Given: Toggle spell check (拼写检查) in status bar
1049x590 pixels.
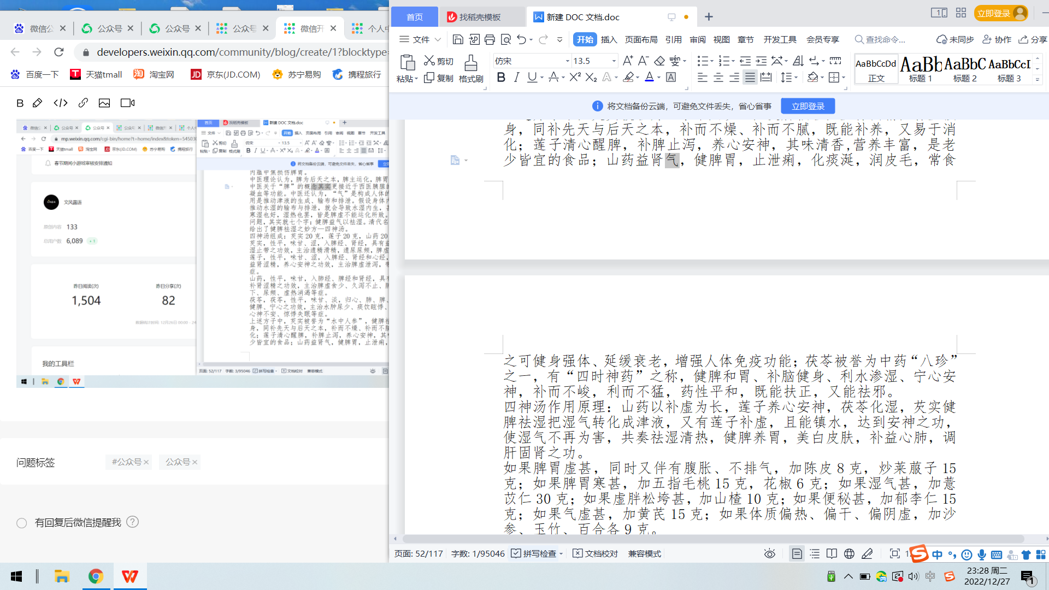Looking at the screenshot, I should (x=534, y=553).
